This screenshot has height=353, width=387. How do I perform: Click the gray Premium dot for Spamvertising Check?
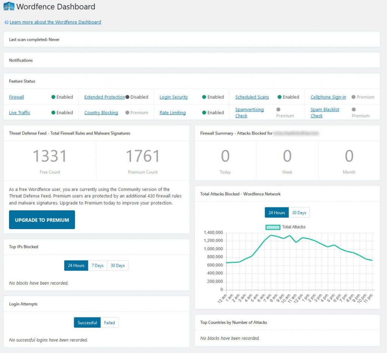[x=279, y=109]
